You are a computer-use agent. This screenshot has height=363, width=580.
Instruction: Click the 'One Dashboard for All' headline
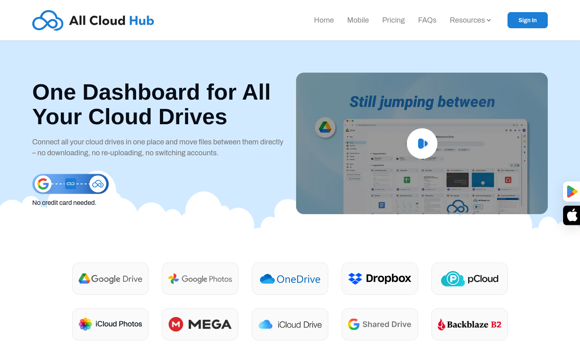[x=151, y=92]
